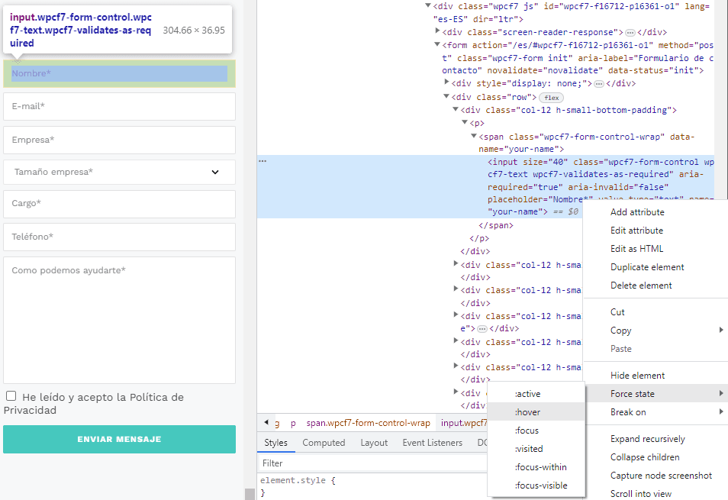Collapse the div class="row" node
The image size is (728, 500).
pos(446,96)
